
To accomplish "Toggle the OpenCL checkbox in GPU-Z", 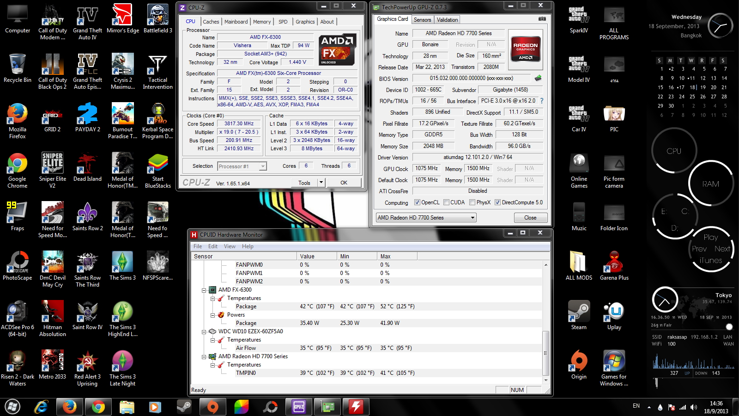I will [417, 202].
